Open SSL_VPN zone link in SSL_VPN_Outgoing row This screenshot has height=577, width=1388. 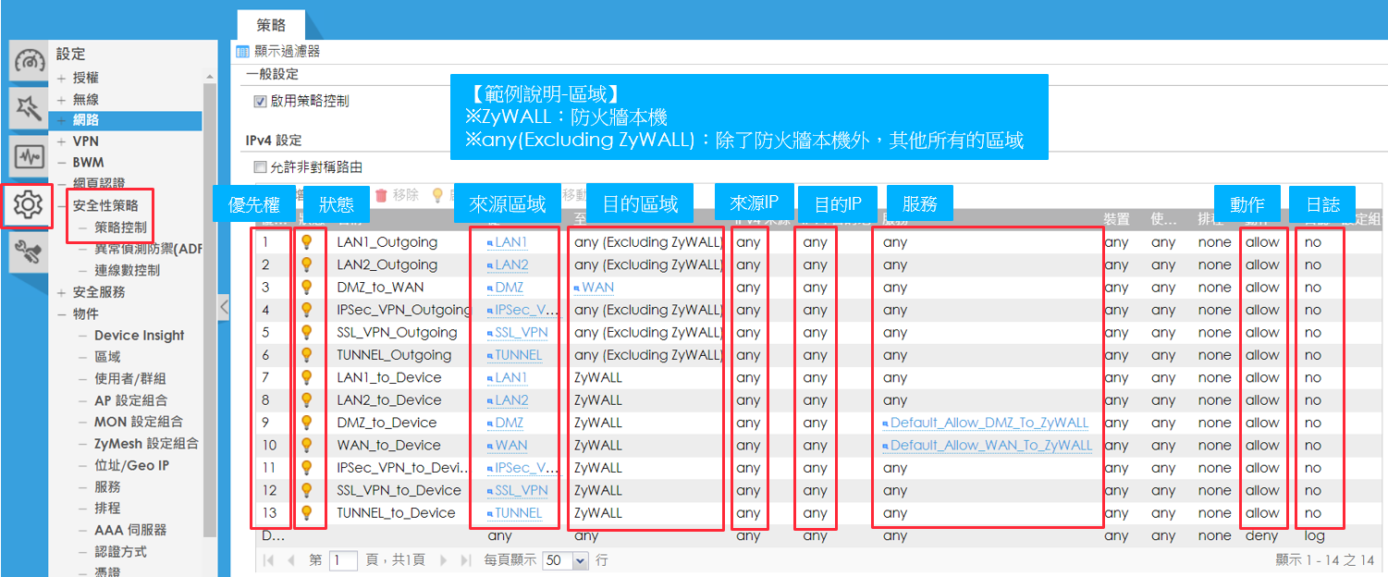click(521, 332)
